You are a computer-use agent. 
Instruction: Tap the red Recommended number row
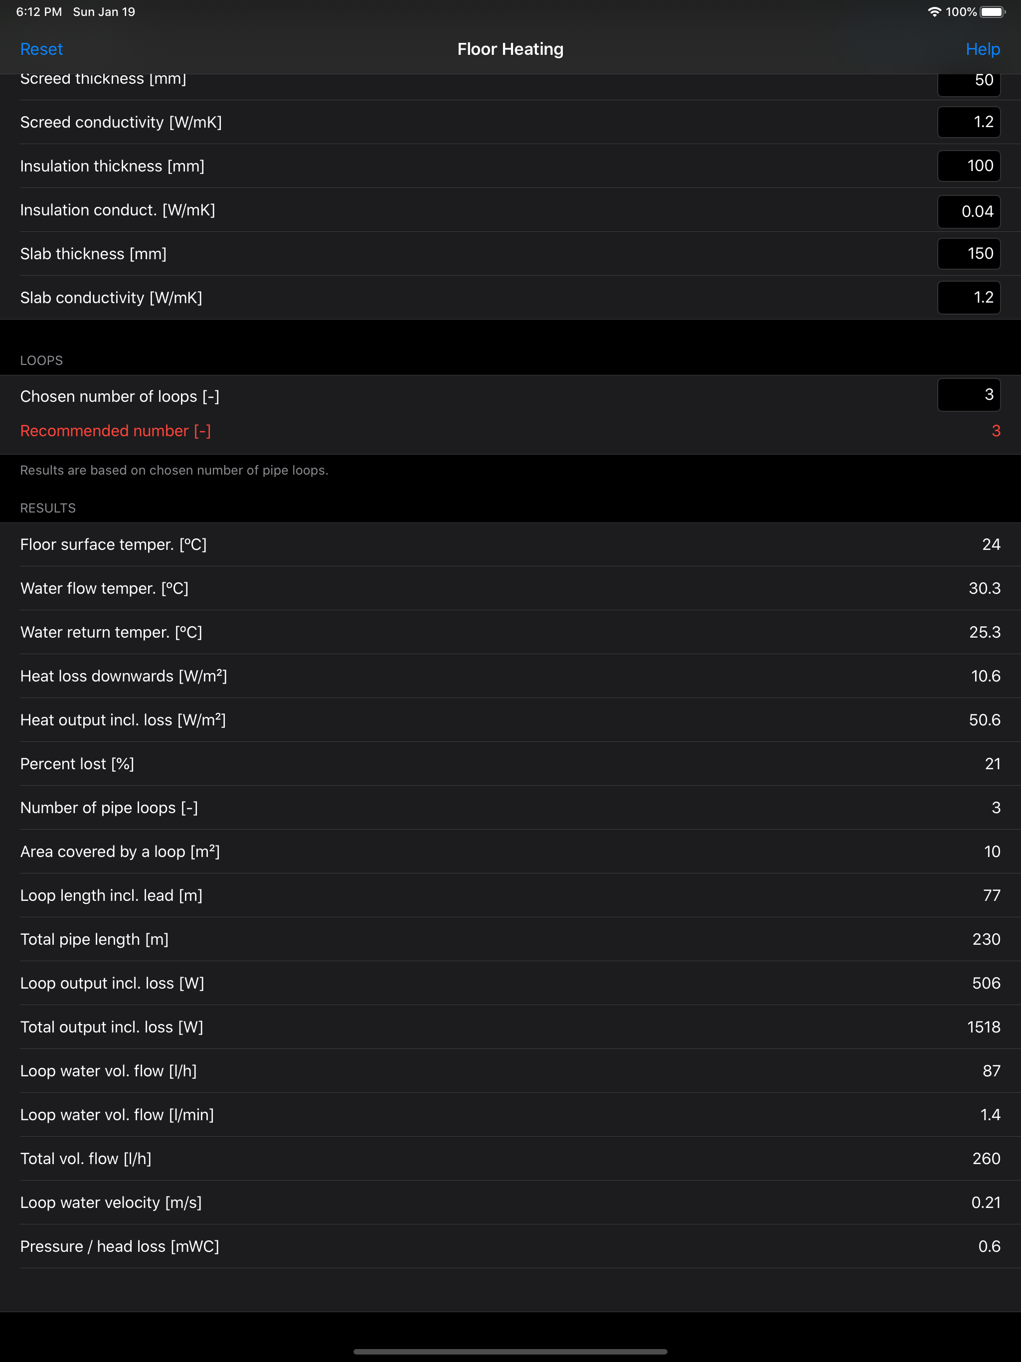click(x=510, y=431)
